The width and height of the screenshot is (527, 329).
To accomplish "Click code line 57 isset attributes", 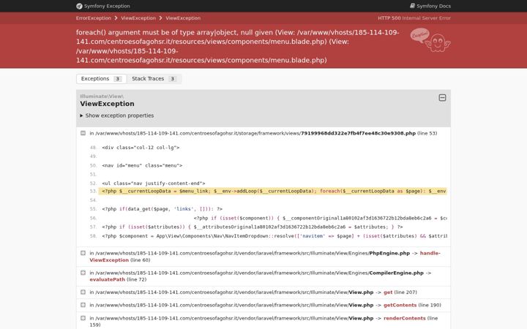I will (x=253, y=227).
